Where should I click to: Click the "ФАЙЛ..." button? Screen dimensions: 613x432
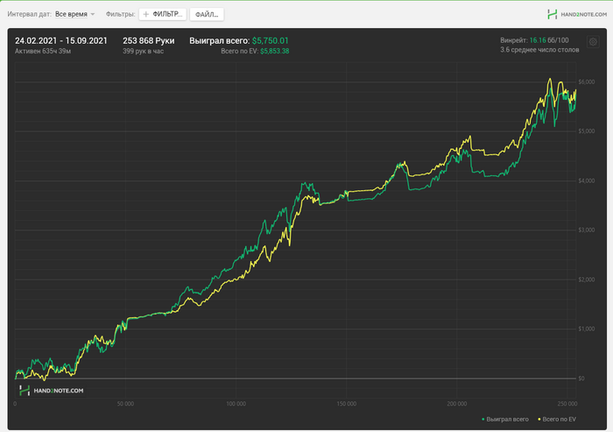coord(207,15)
